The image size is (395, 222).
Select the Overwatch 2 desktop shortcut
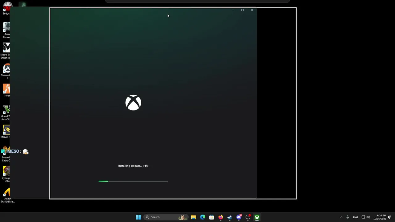pyautogui.click(x=6, y=72)
